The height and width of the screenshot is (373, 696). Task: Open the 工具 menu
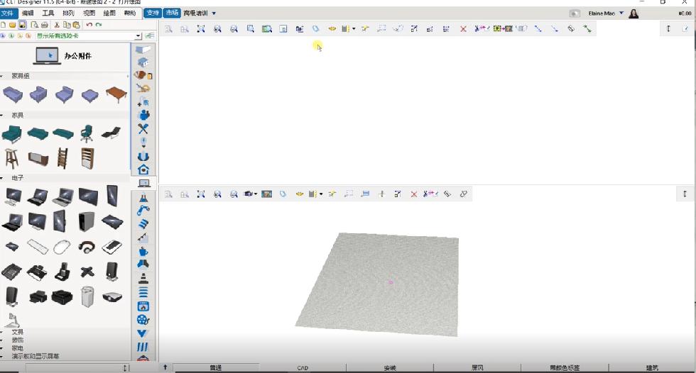pos(48,13)
